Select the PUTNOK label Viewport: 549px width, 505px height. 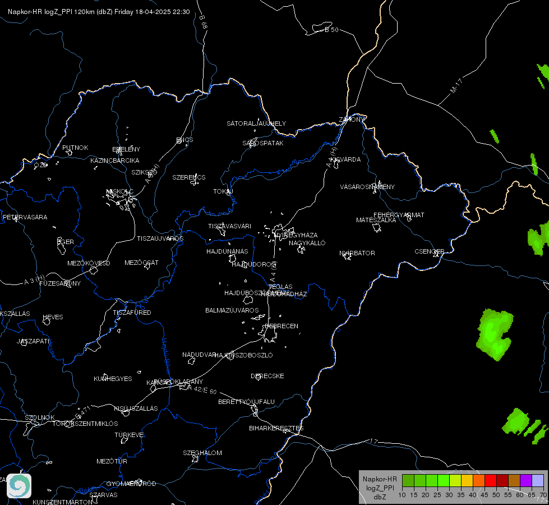point(75,148)
